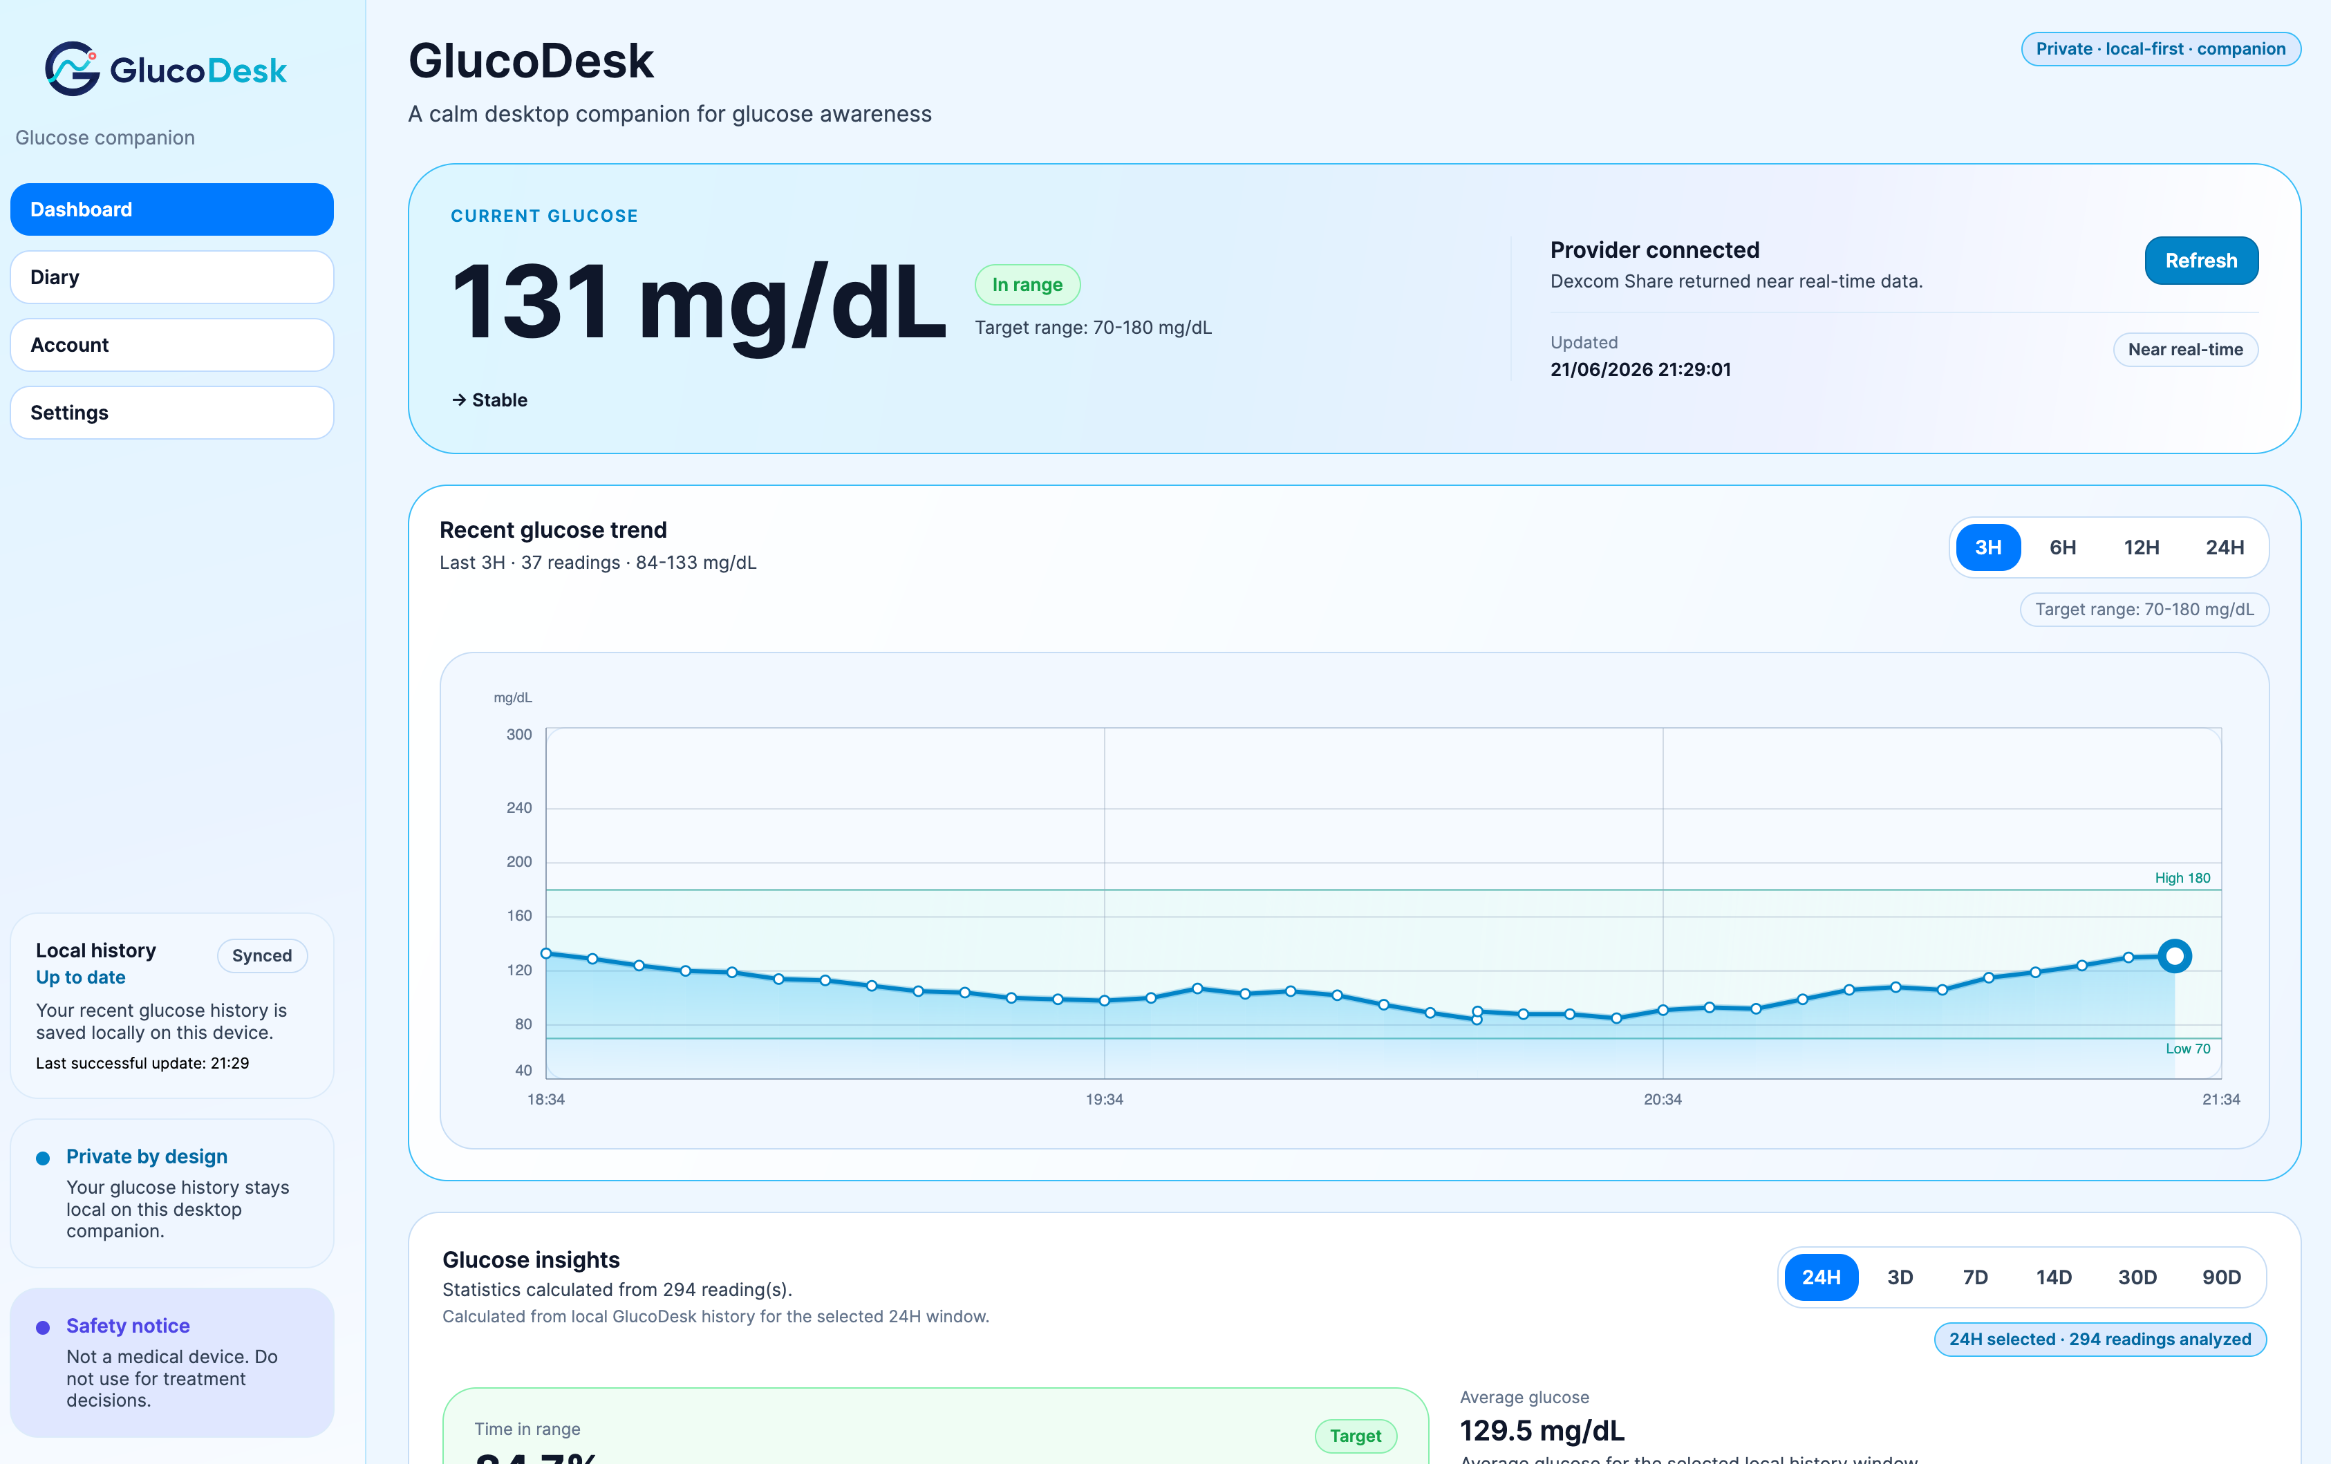Switch insights window to 3D
The width and height of the screenshot is (2331, 1464).
tap(1900, 1277)
